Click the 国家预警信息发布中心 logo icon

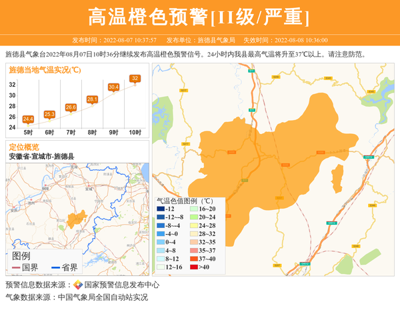78,285
